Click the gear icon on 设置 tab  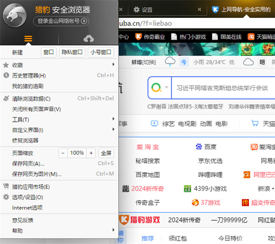pos(137,10)
